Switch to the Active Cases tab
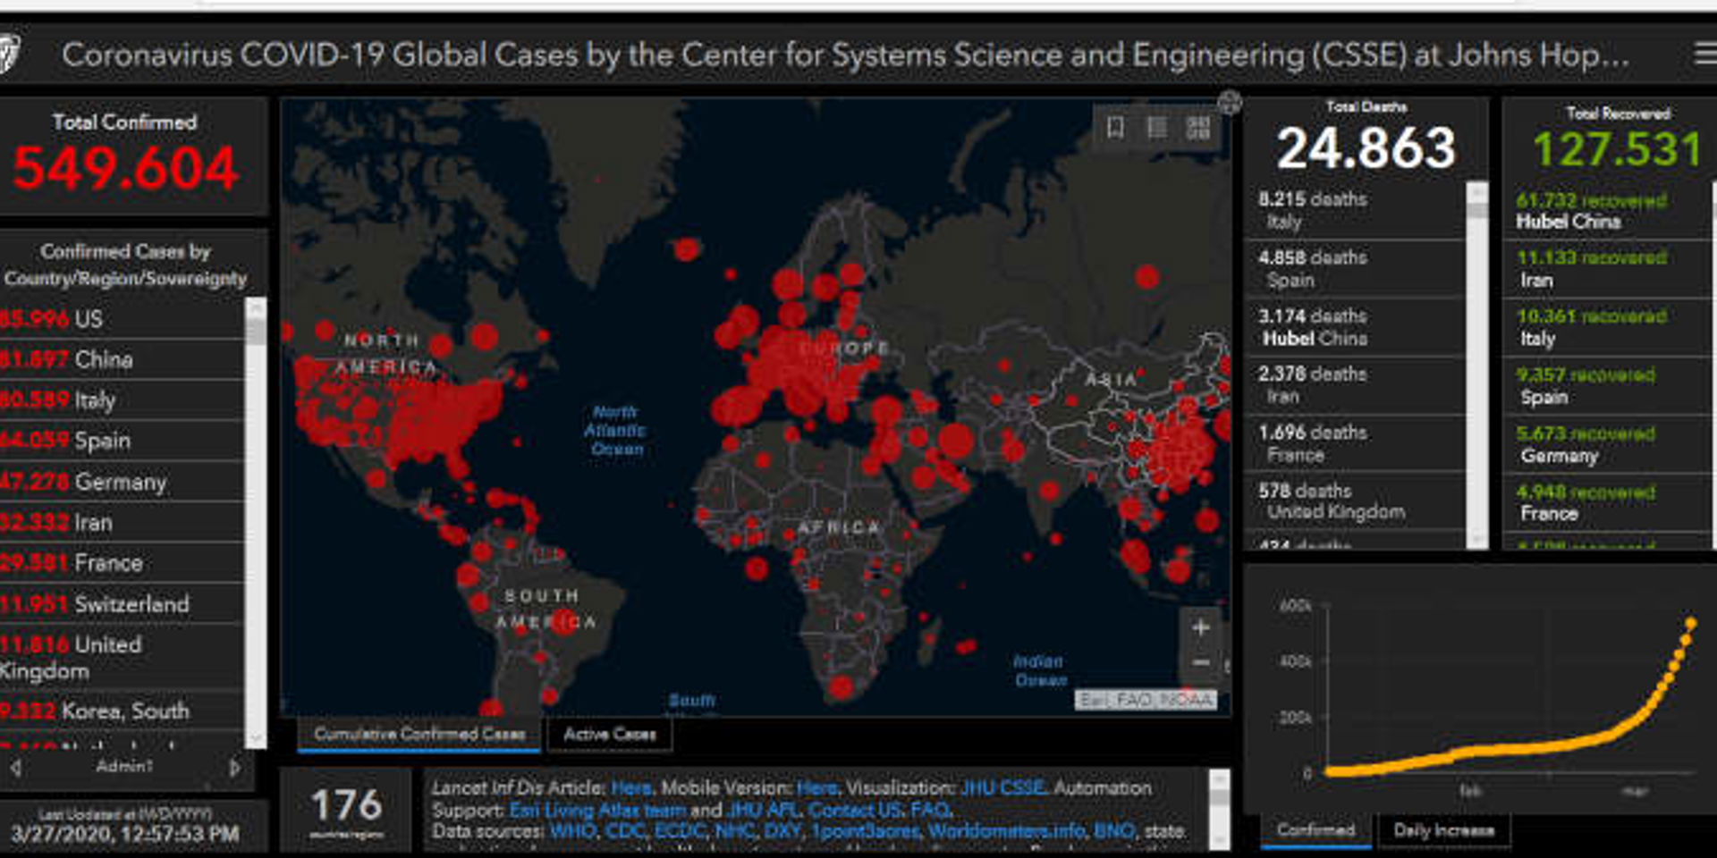The image size is (1717, 858). [x=609, y=735]
